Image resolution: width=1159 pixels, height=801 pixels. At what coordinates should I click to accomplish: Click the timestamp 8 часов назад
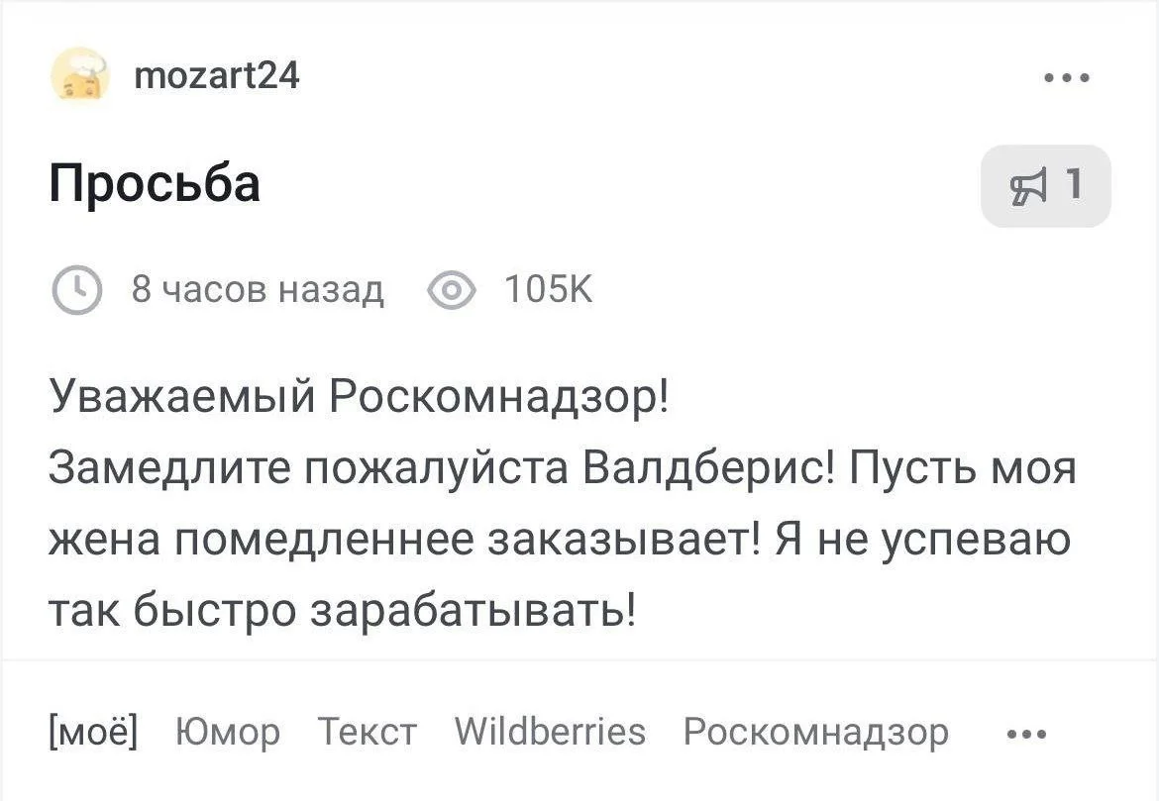tap(258, 291)
